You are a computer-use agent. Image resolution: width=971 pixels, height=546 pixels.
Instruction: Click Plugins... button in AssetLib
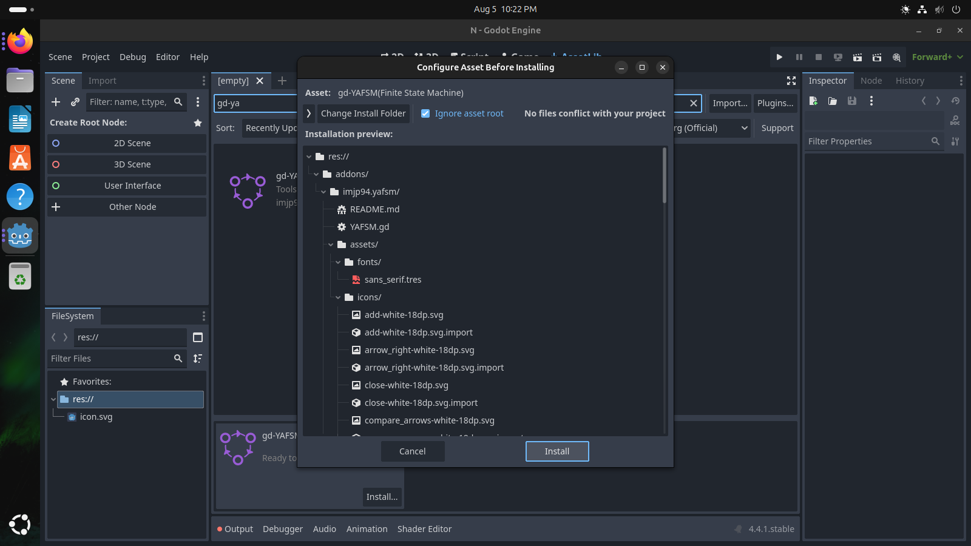tap(775, 103)
